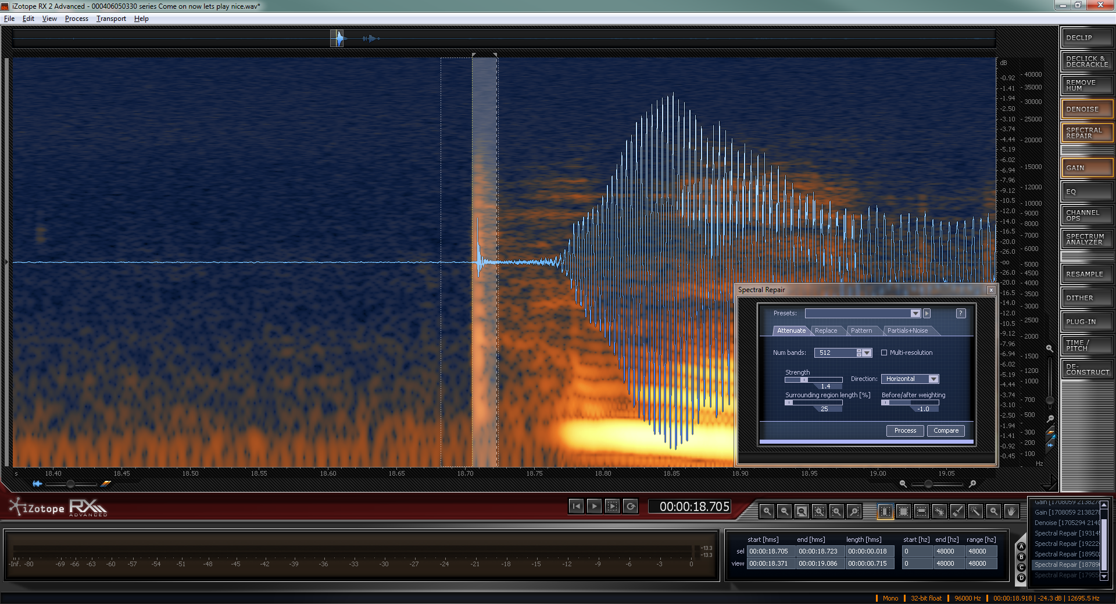Viewport: 1116px width, 604px height.
Task: Select Denoise entry in undo history
Action: tap(1066, 523)
